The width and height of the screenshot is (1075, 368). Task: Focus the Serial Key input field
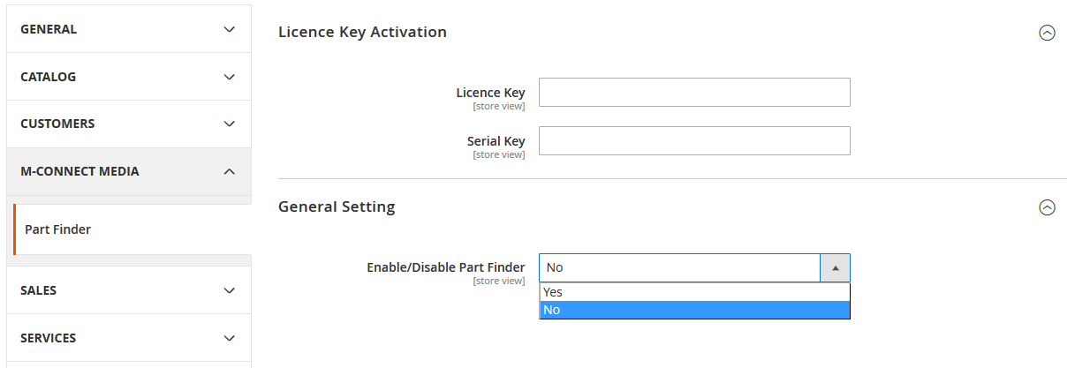point(694,140)
